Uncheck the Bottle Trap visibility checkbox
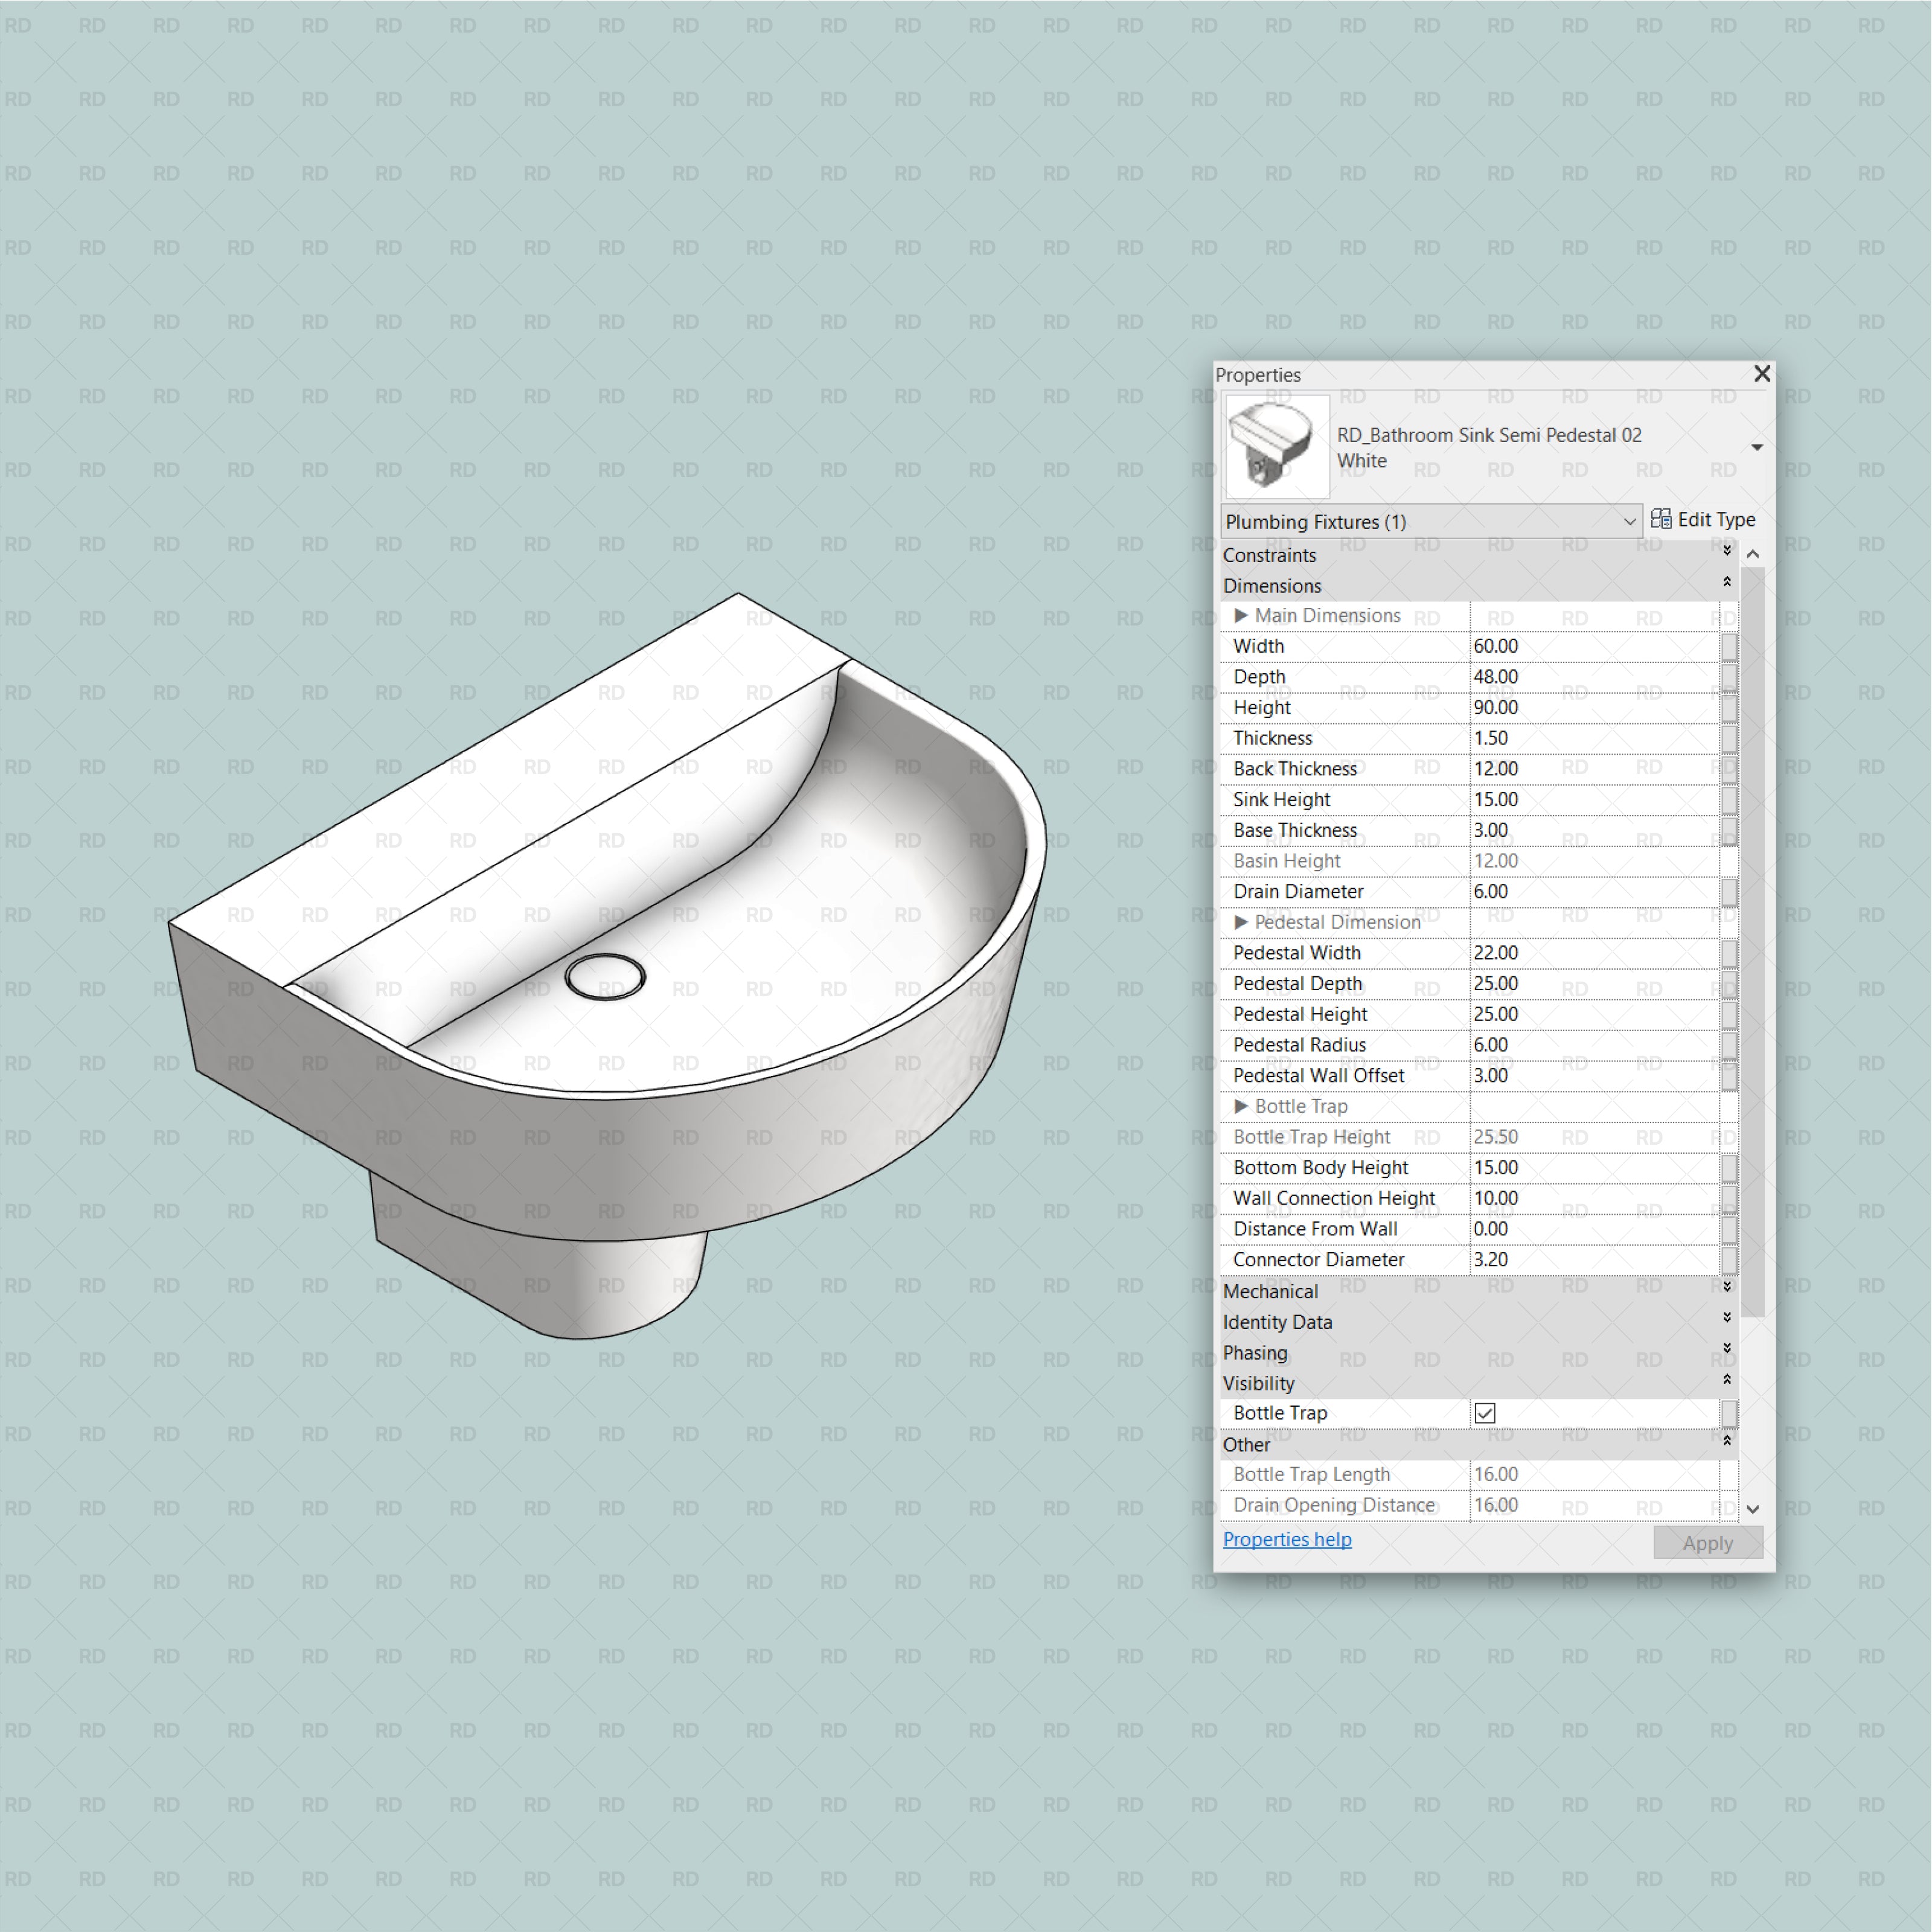The height and width of the screenshot is (1932, 1932). (x=1484, y=1413)
